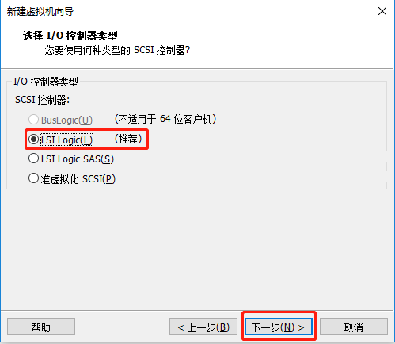The height and width of the screenshot is (344, 395).
Task: Click the 下一步(N) > button
Action: 279,327
